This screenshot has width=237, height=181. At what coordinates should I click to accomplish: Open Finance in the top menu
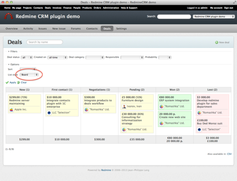[67, 8]
